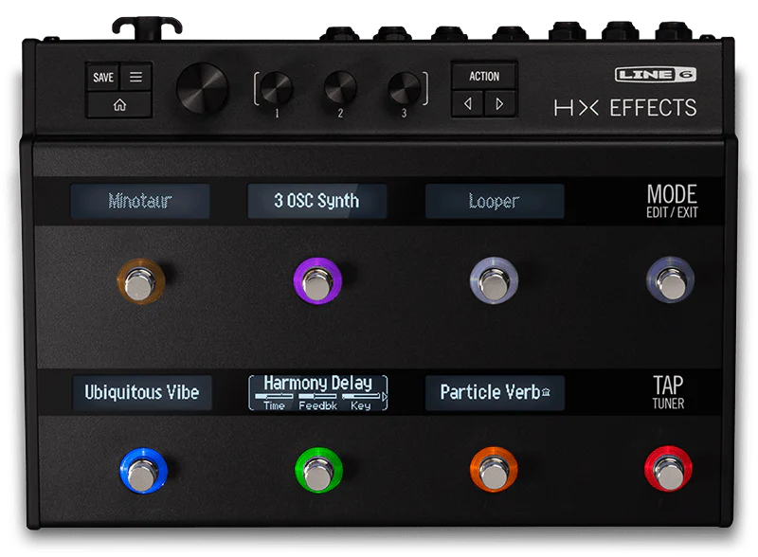Select the Looper display label
Screen dimensions: 758x557
[494, 202]
